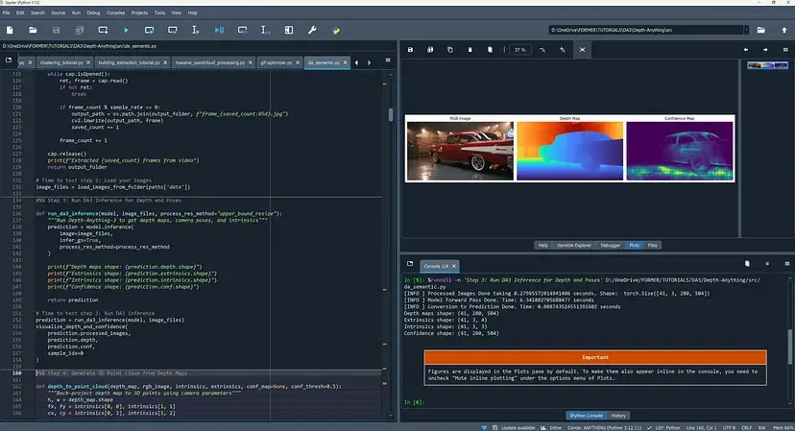795x431 pixels.
Task: Click the PYTHONPATH manager Python icon
Action: tap(335, 31)
